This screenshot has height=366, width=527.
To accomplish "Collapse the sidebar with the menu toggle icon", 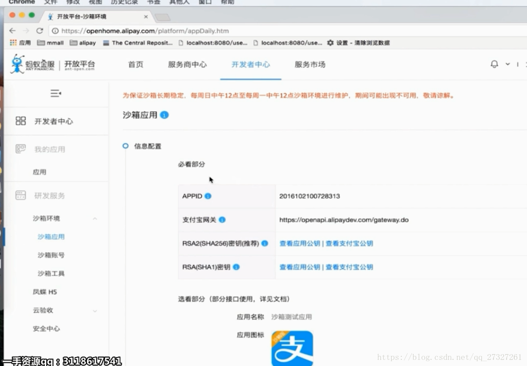I will pyautogui.click(x=56, y=93).
